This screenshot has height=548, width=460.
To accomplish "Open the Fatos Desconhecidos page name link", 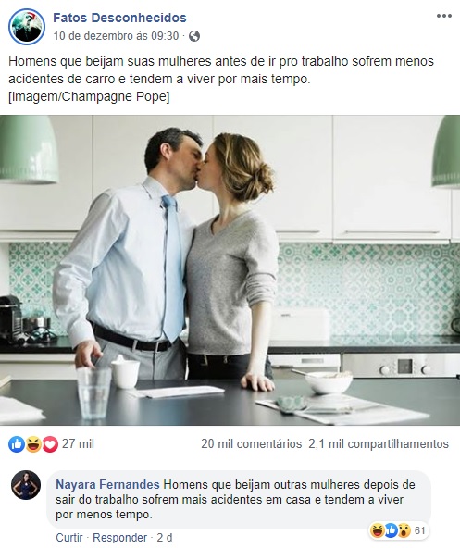I will click(x=119, y=18).
